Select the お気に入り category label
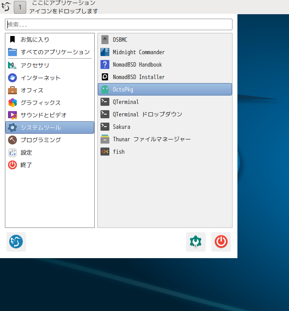Viewport: 289px width, 311px height. click(35, 40)
